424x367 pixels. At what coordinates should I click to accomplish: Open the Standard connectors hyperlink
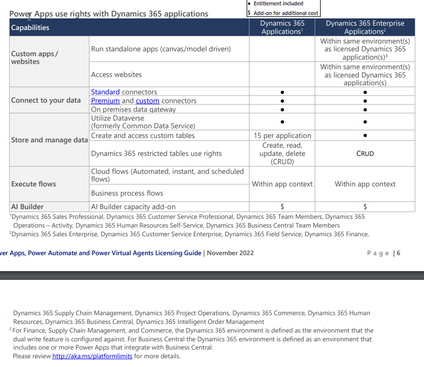(105, 92)
